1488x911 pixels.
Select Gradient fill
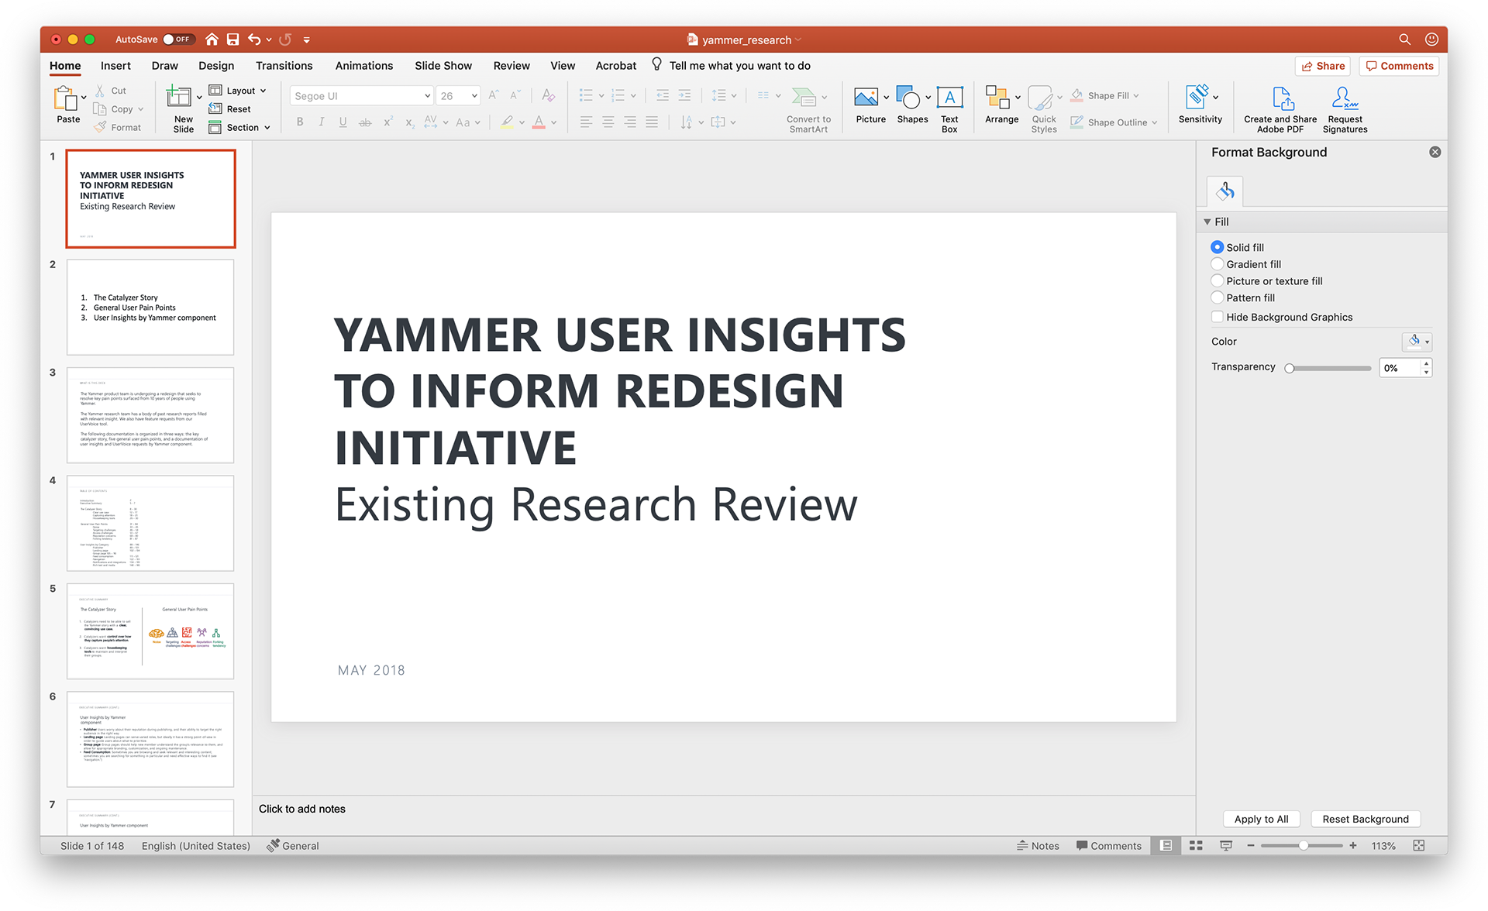pyautogui.click(x=1218, y=264)
